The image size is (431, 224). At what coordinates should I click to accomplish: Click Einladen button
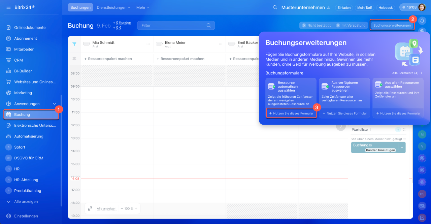click(x=344, y=7)
